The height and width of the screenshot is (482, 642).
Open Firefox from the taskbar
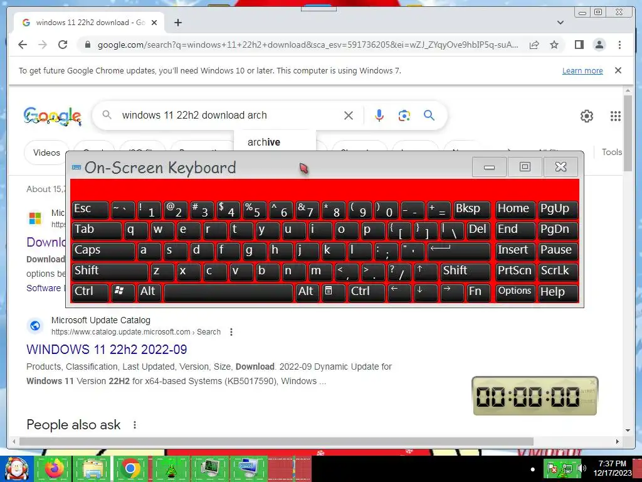(x=55, y=468)
